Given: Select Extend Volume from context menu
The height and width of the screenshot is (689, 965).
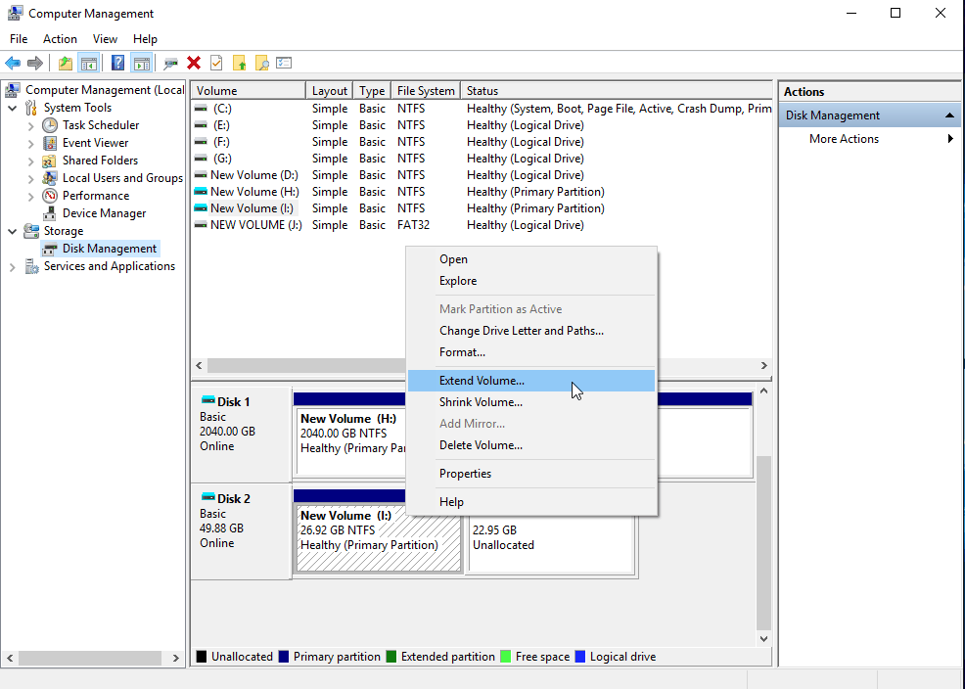Looking at the screenshot, I should pyautogui.click(x=482, y=380).
